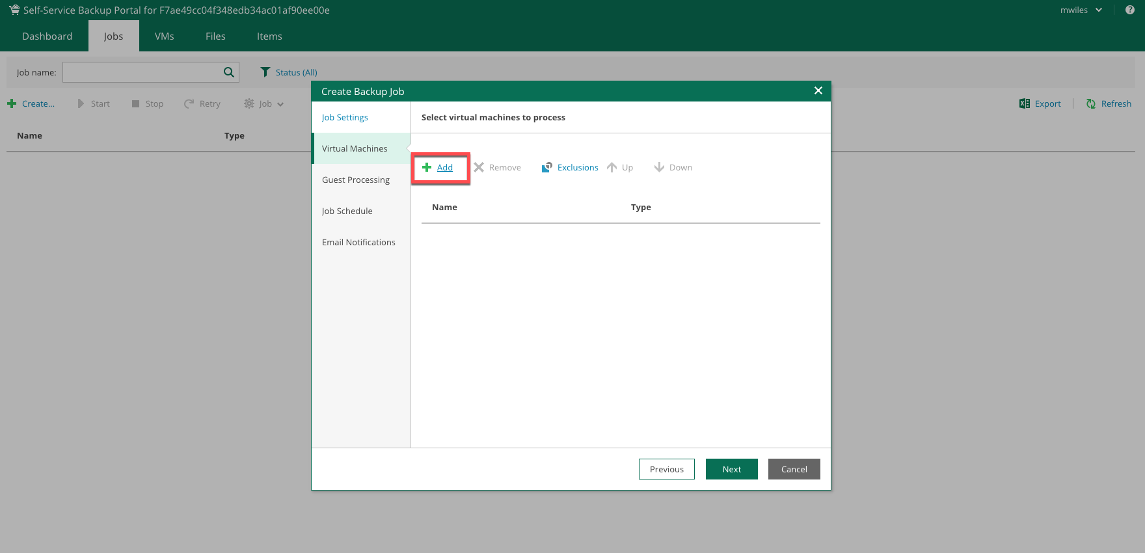1145x553 pixels.
Task: Open the Exclusions list icon
Action: pyautogui.click(x=547, y=167)
